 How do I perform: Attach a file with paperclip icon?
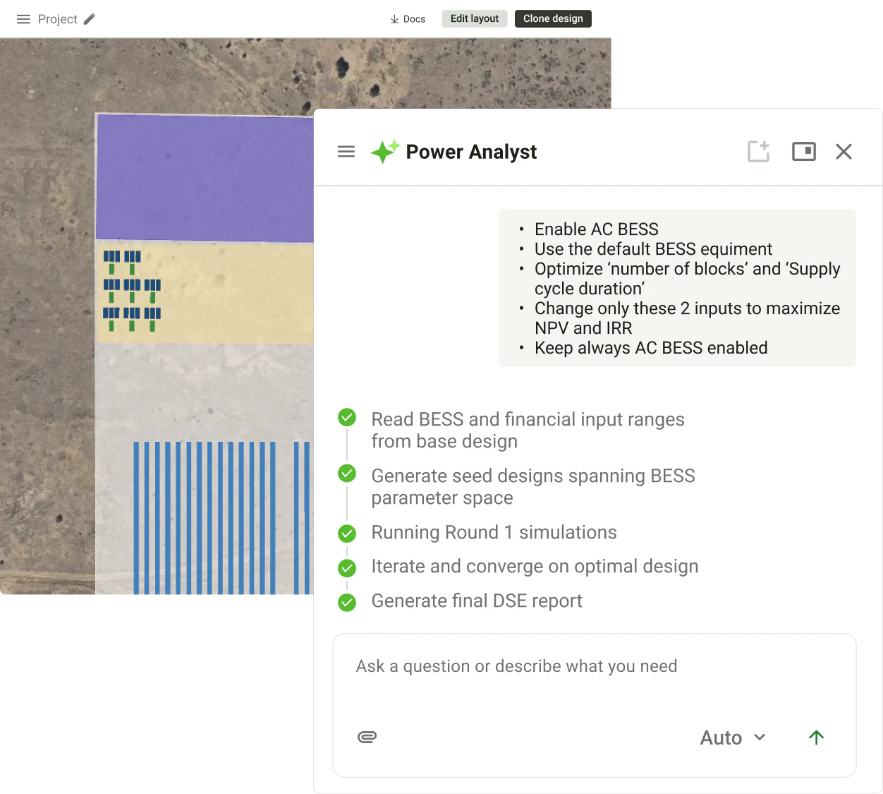[367, 737]
